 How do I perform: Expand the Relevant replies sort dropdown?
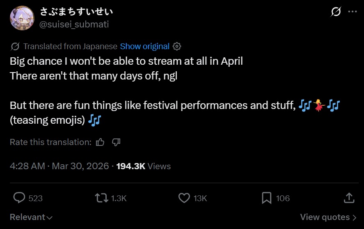point(31,217)
